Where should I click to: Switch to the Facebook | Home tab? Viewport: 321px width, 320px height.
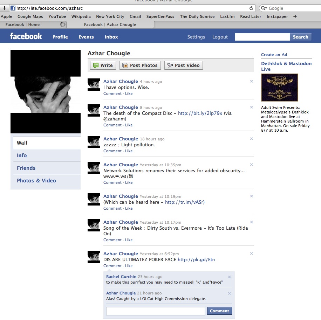(x=22, y=25)
